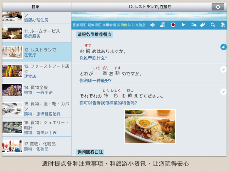229x172 pixels.
Task: Tap the repeat arrows icon
Action: 194,25
